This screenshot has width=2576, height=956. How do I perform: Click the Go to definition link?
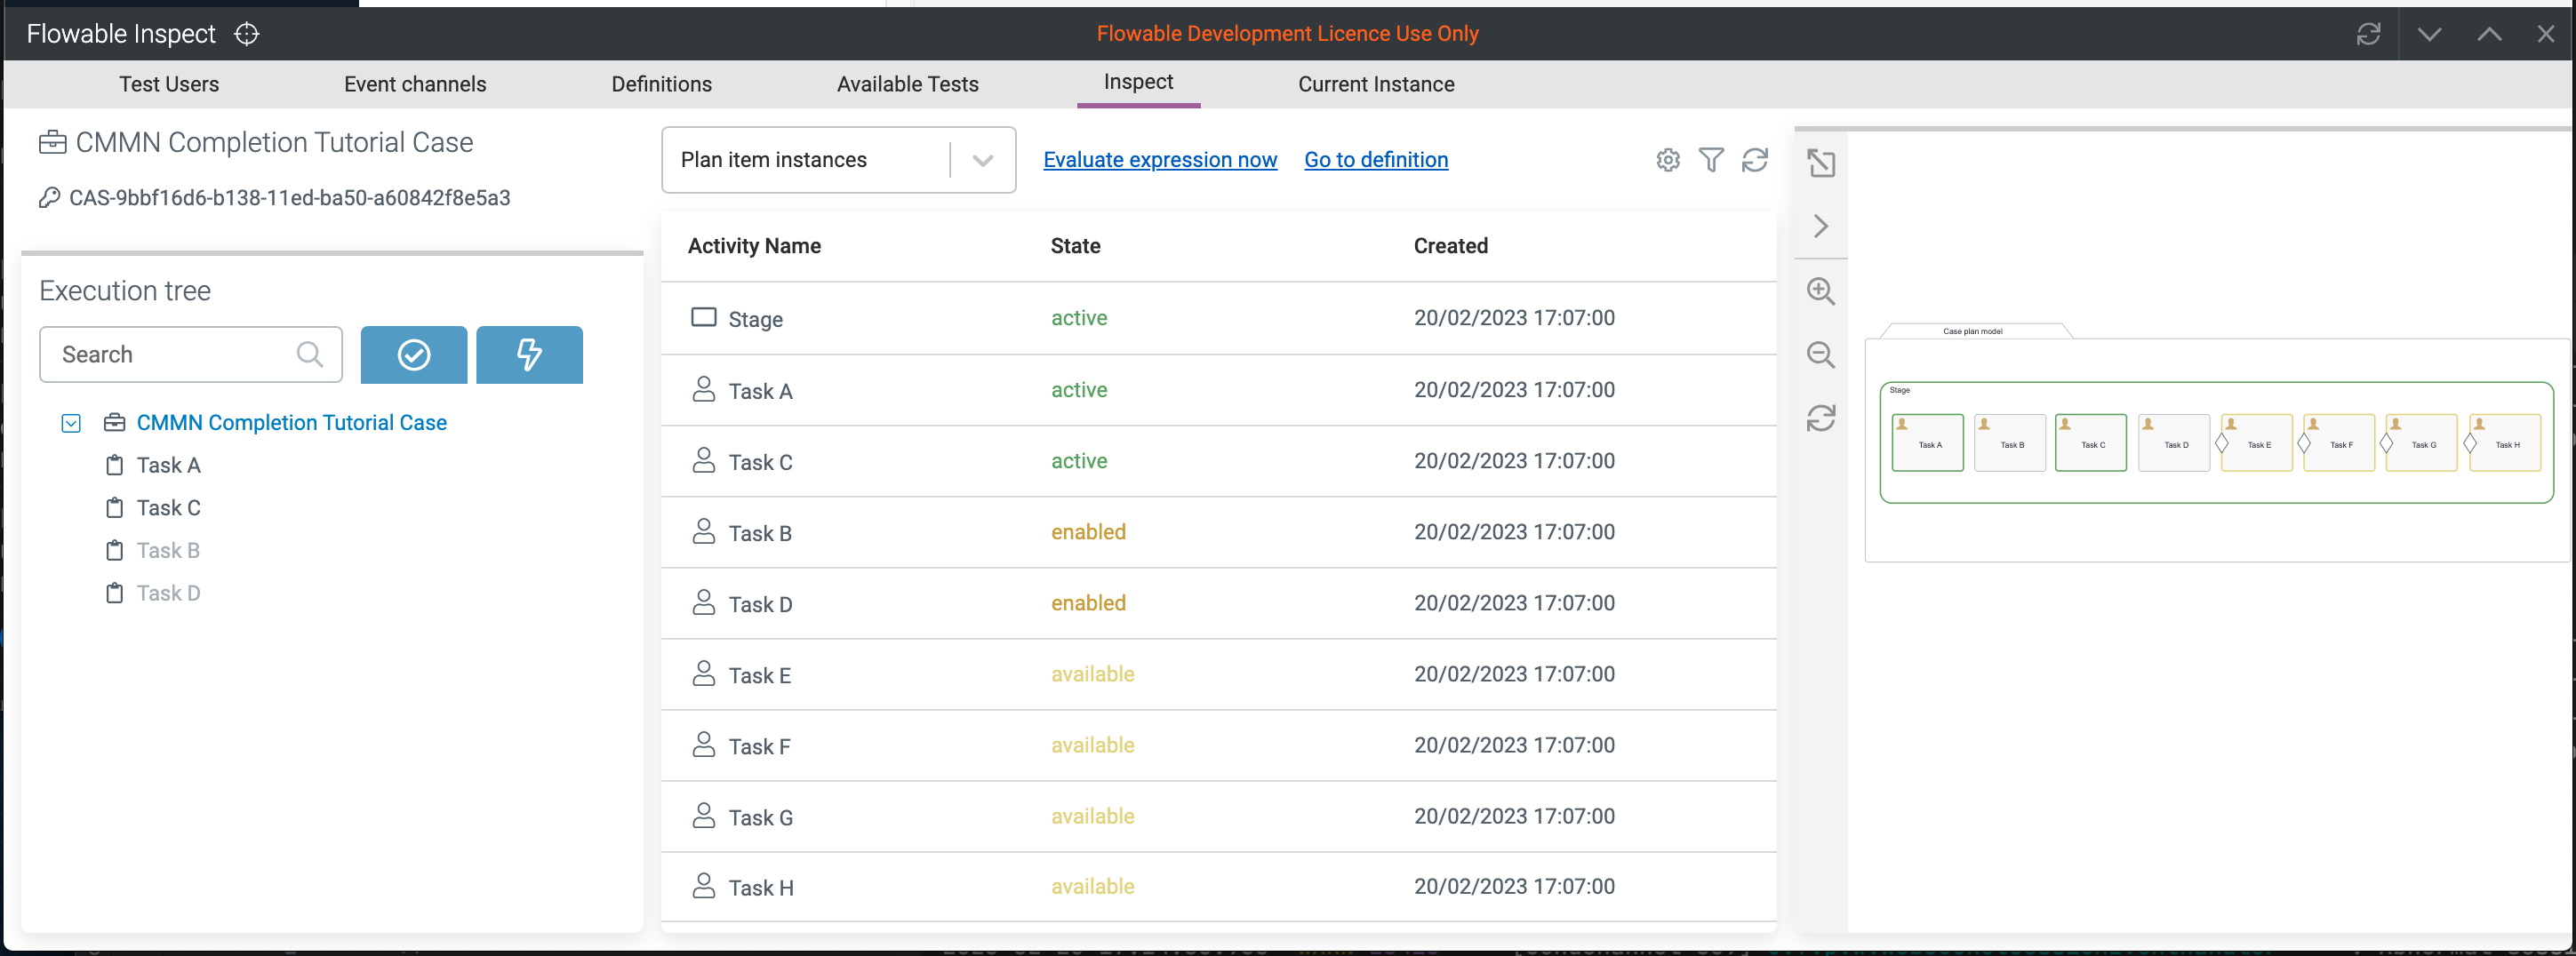click(x=1375, y=160)
